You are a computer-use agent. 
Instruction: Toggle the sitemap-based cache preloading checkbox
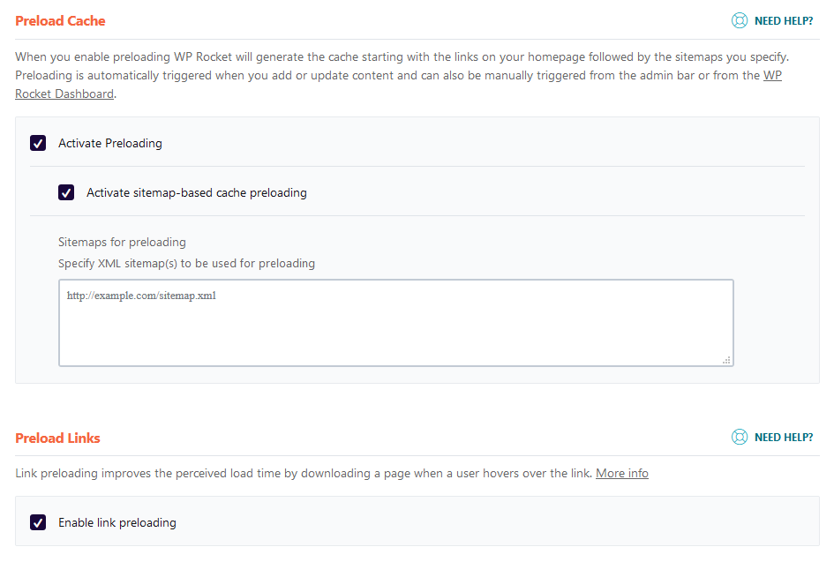coord(66,192)
